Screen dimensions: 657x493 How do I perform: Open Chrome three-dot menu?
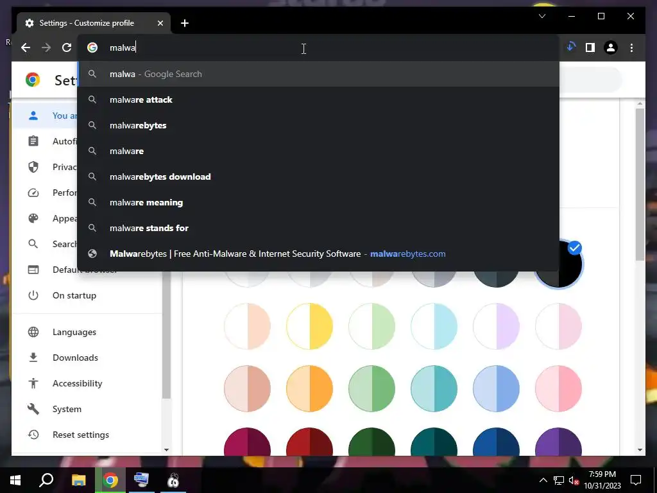[631, 48]
